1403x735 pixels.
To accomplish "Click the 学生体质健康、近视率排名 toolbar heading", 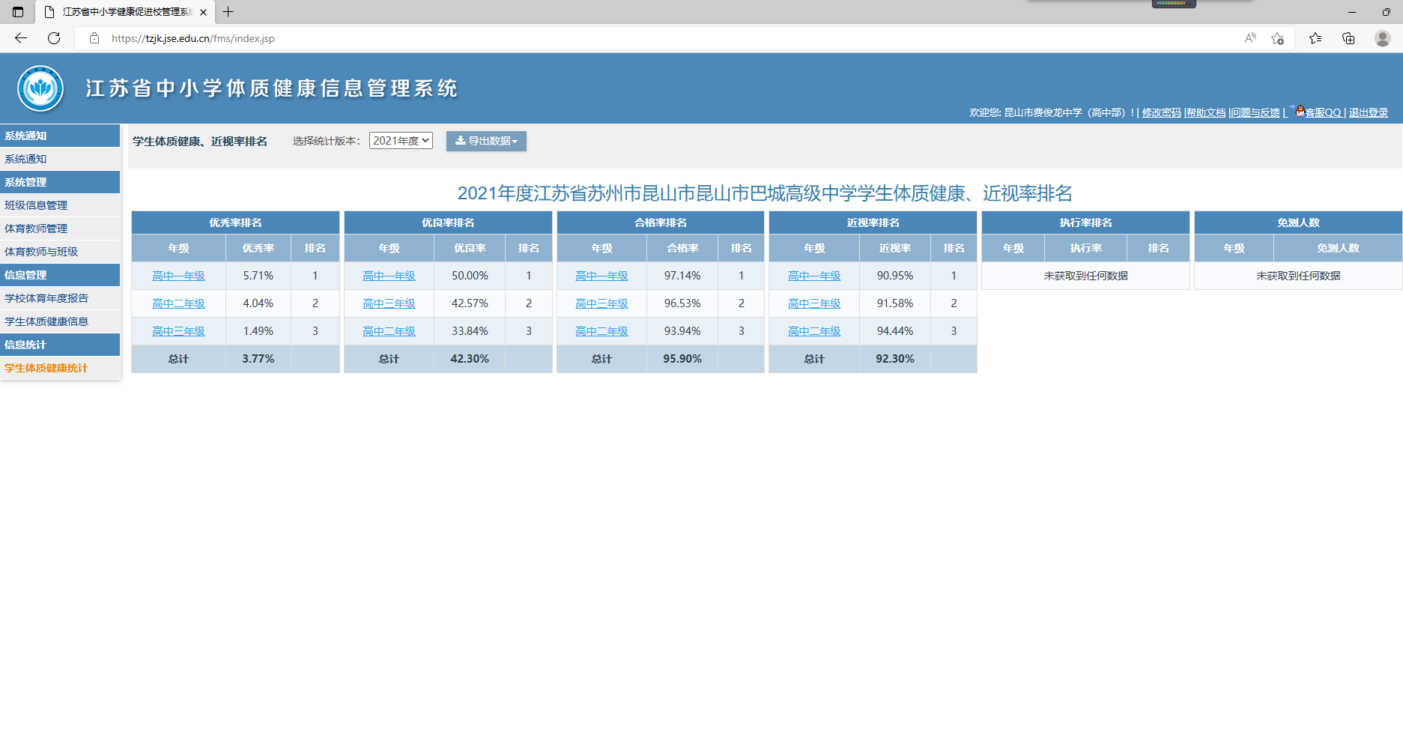I will point(200,141).
